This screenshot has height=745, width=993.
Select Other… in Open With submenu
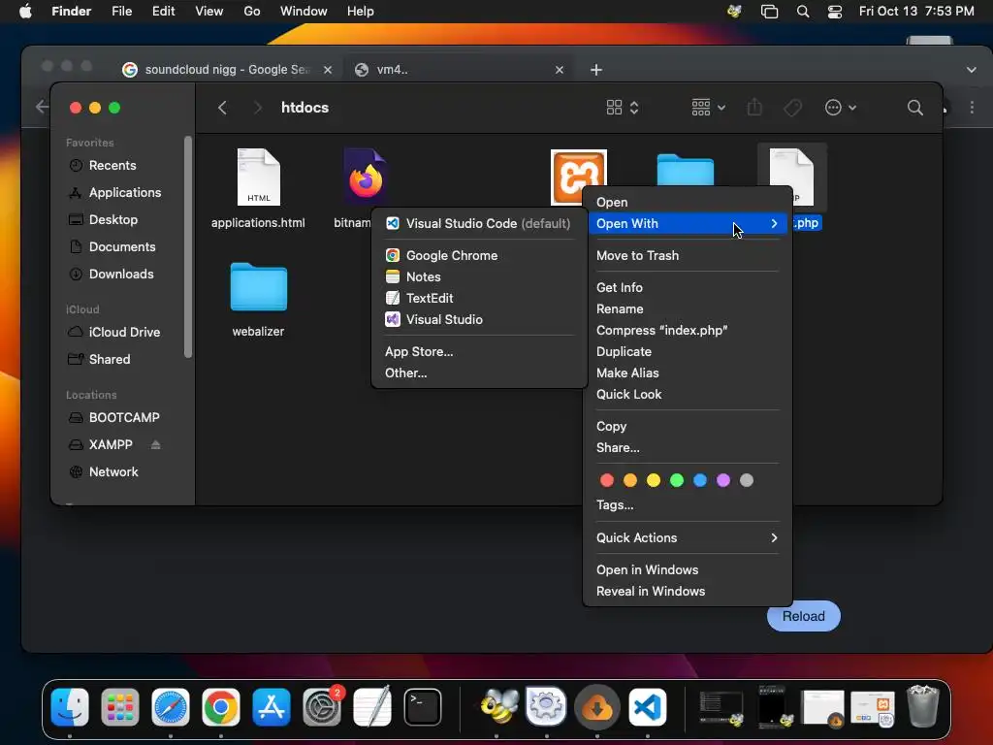click(x=479, y=373)
